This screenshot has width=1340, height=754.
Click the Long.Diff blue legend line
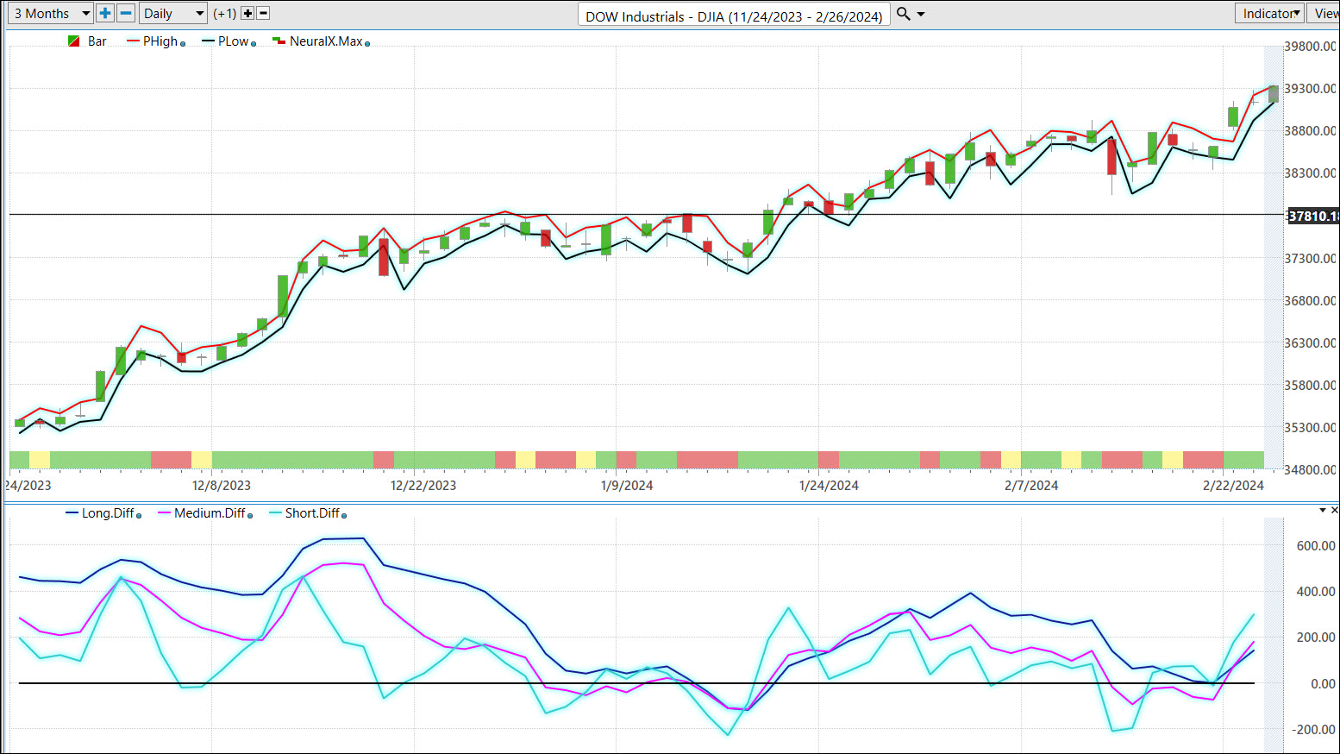click(72, 513)
